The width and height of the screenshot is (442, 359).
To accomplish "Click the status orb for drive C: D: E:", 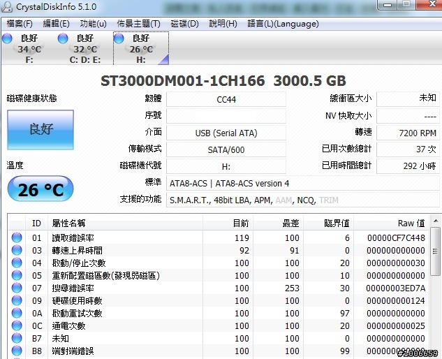I will pyautogui.click(x=63, y=38).
